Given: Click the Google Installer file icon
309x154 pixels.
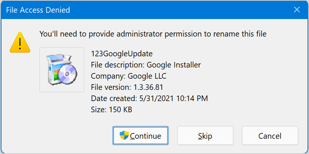Looking at the screenshot, I should point(62,70).
